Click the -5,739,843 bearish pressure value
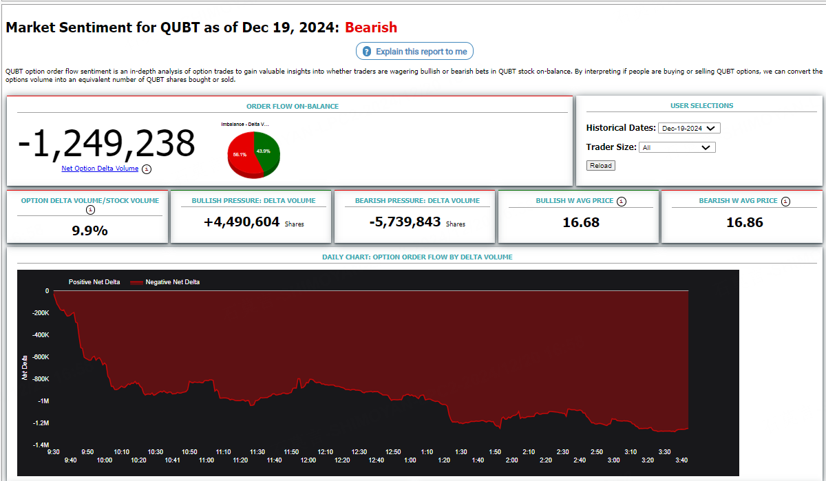This screenshot has width=826, height=481. (x=405, y=222)
